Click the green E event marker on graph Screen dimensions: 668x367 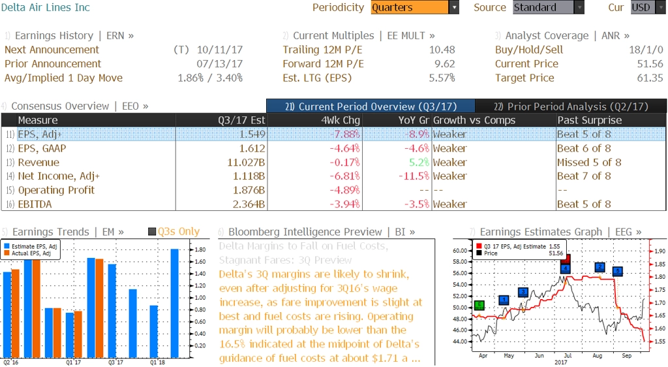tap(479, 305)
